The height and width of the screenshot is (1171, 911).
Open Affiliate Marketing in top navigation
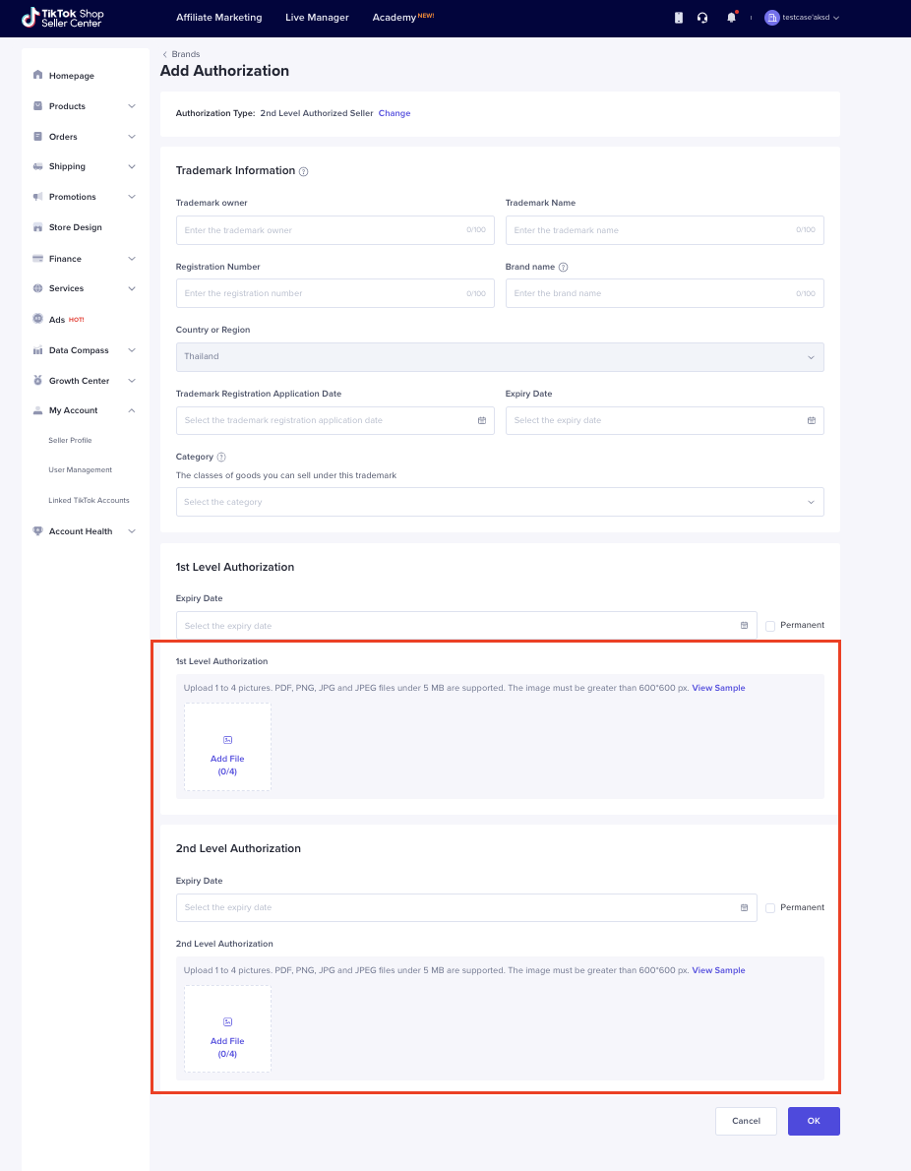(x=218, y=18)
